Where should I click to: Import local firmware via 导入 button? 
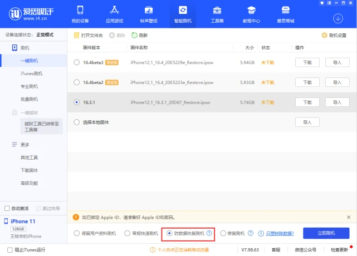307,122
